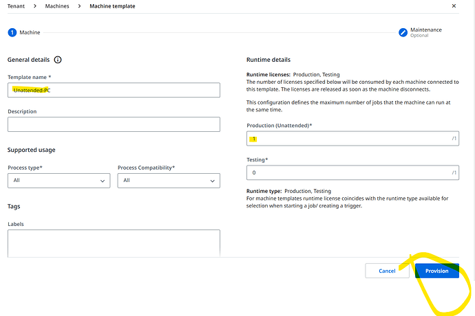Click the Runtime details heading
The width and height of the screenshot is (475, 316).
point(268,60)
